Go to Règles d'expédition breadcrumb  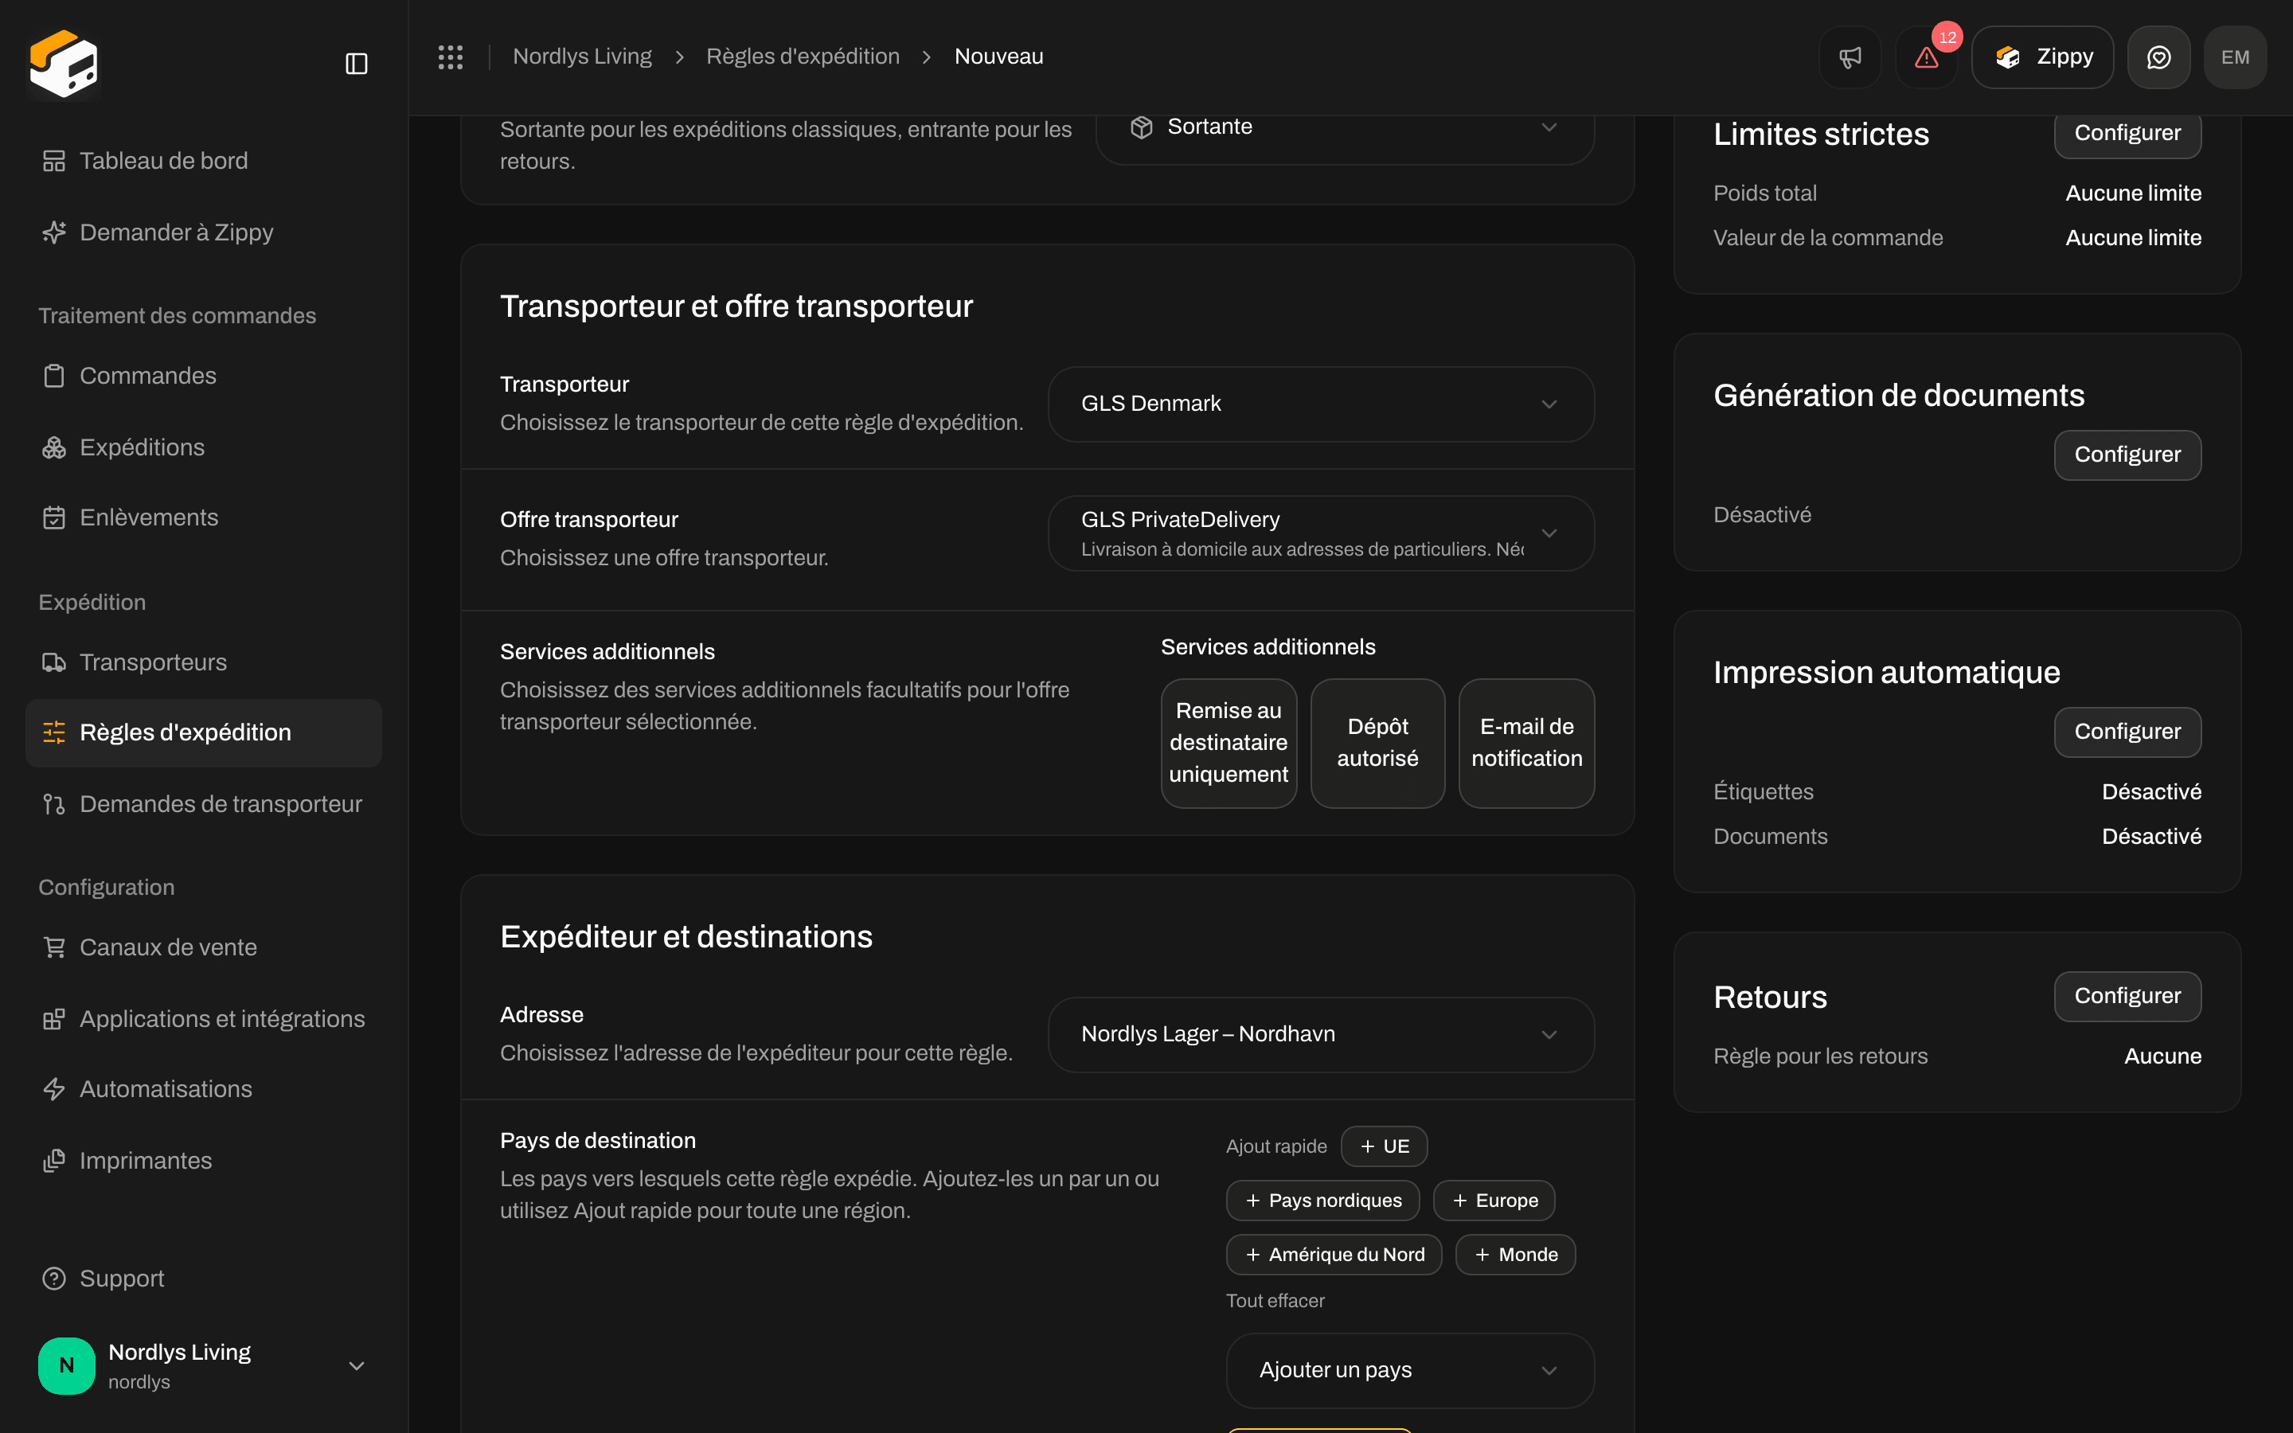coord(803,57)
